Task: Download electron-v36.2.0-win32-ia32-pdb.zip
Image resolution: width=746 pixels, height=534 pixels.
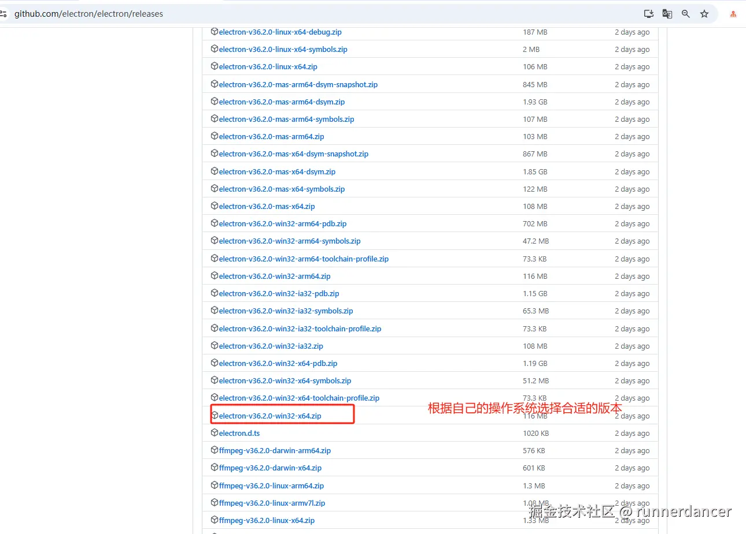Action: pyautogui.click(x=279, y=294)
